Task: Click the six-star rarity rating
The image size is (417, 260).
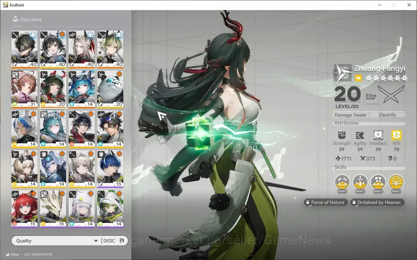Action: (x=386, y=78)
